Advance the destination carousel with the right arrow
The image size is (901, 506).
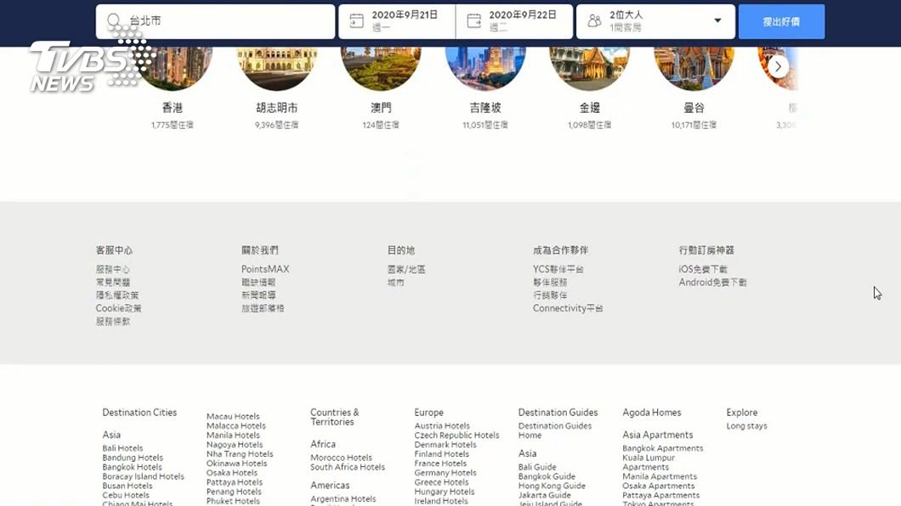(778, 66)
